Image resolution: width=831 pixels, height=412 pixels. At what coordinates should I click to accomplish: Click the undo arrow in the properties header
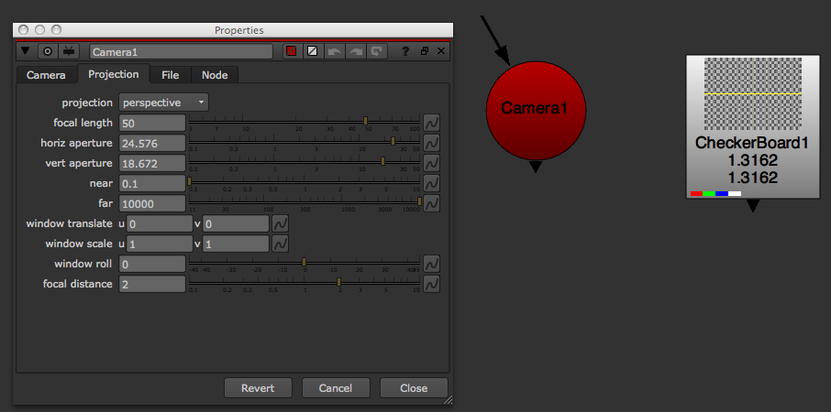tap(335, 51)
